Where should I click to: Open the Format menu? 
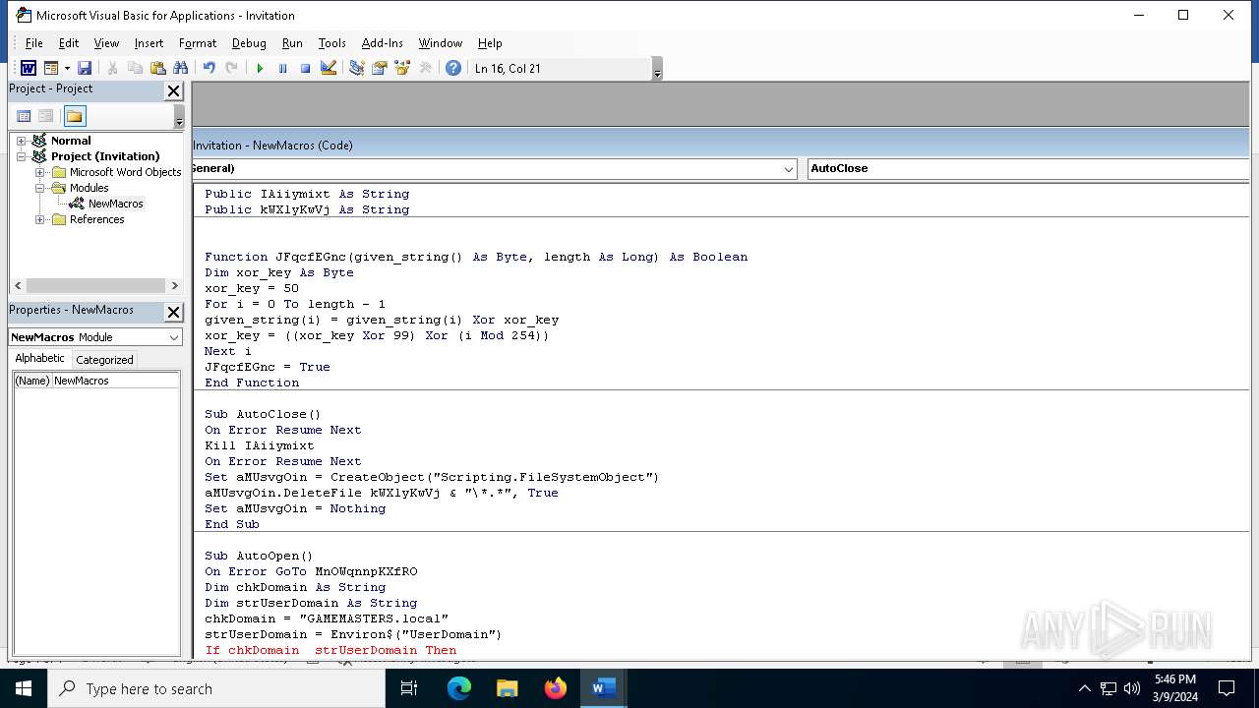point(198,43)
